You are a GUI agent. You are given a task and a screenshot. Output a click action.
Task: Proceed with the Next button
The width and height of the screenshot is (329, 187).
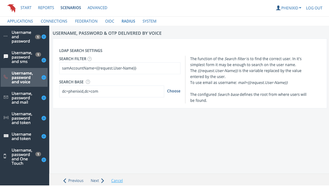[x=97, y=181]
